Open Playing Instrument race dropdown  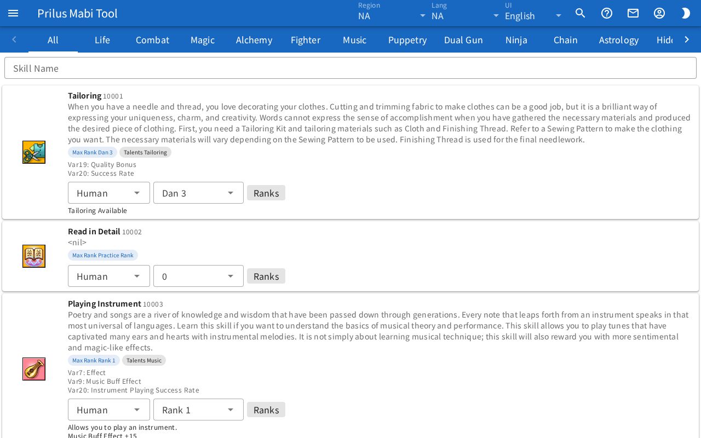point(109,410)
